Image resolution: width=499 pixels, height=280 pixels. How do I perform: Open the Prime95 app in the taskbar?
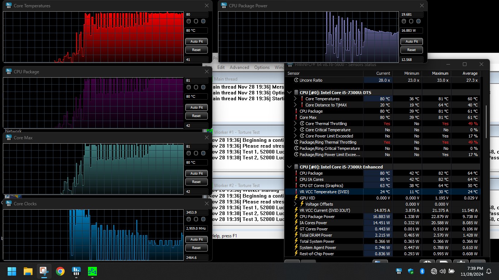point(92,271)
